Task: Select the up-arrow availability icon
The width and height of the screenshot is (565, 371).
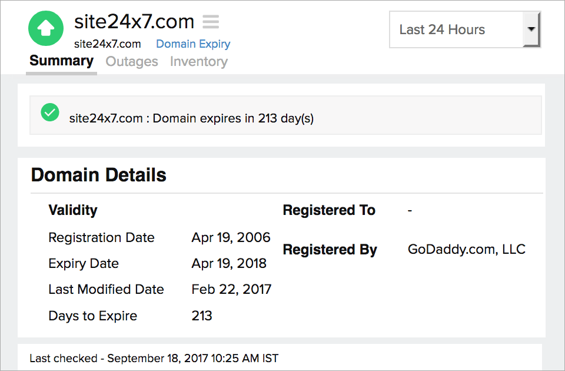Action: (x=45, y=28)
